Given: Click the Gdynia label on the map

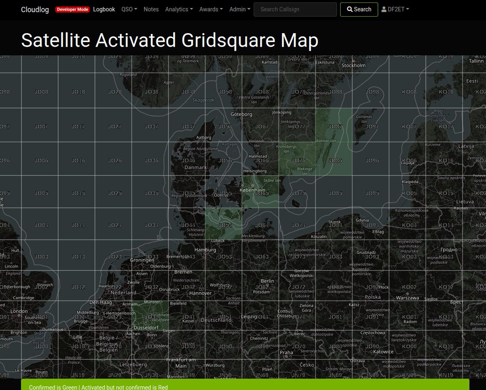Looking at the screenshot, I should [362, 220].
